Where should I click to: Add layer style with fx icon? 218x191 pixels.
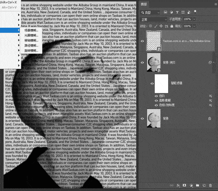[x=178, y=186]
